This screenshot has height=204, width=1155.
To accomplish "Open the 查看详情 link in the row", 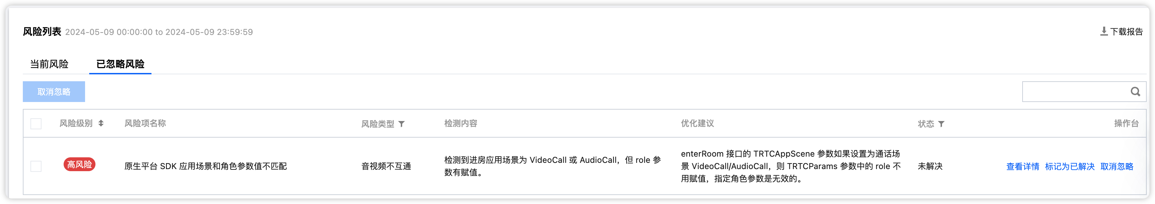I will [x=1022, y=167].
